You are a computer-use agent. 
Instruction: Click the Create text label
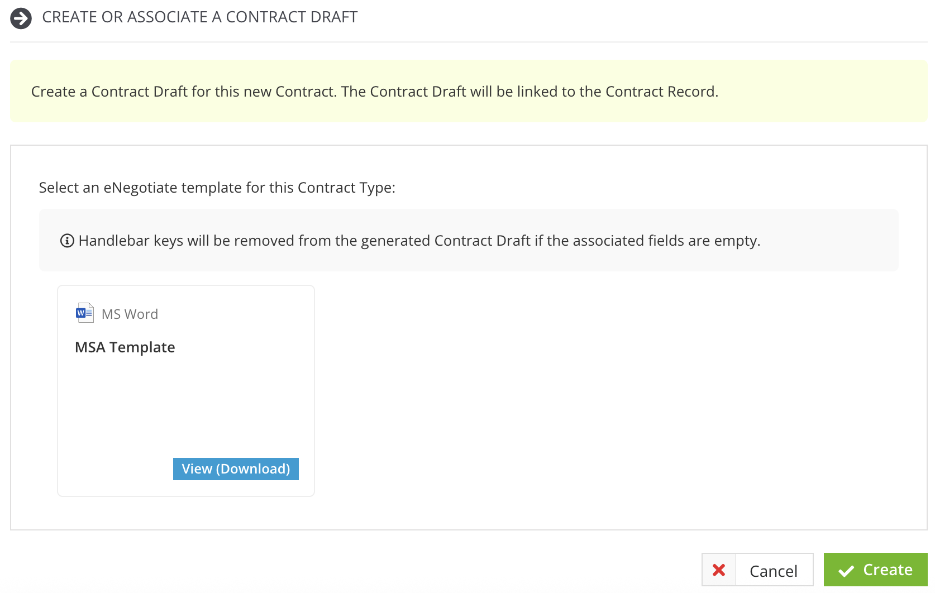tap(888, 570)
